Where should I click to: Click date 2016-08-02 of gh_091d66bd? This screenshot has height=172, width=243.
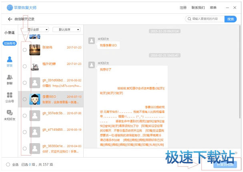click(x=74, y=81)
